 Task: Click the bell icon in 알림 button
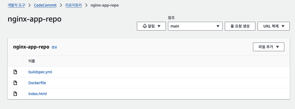(x=145, y=26)
